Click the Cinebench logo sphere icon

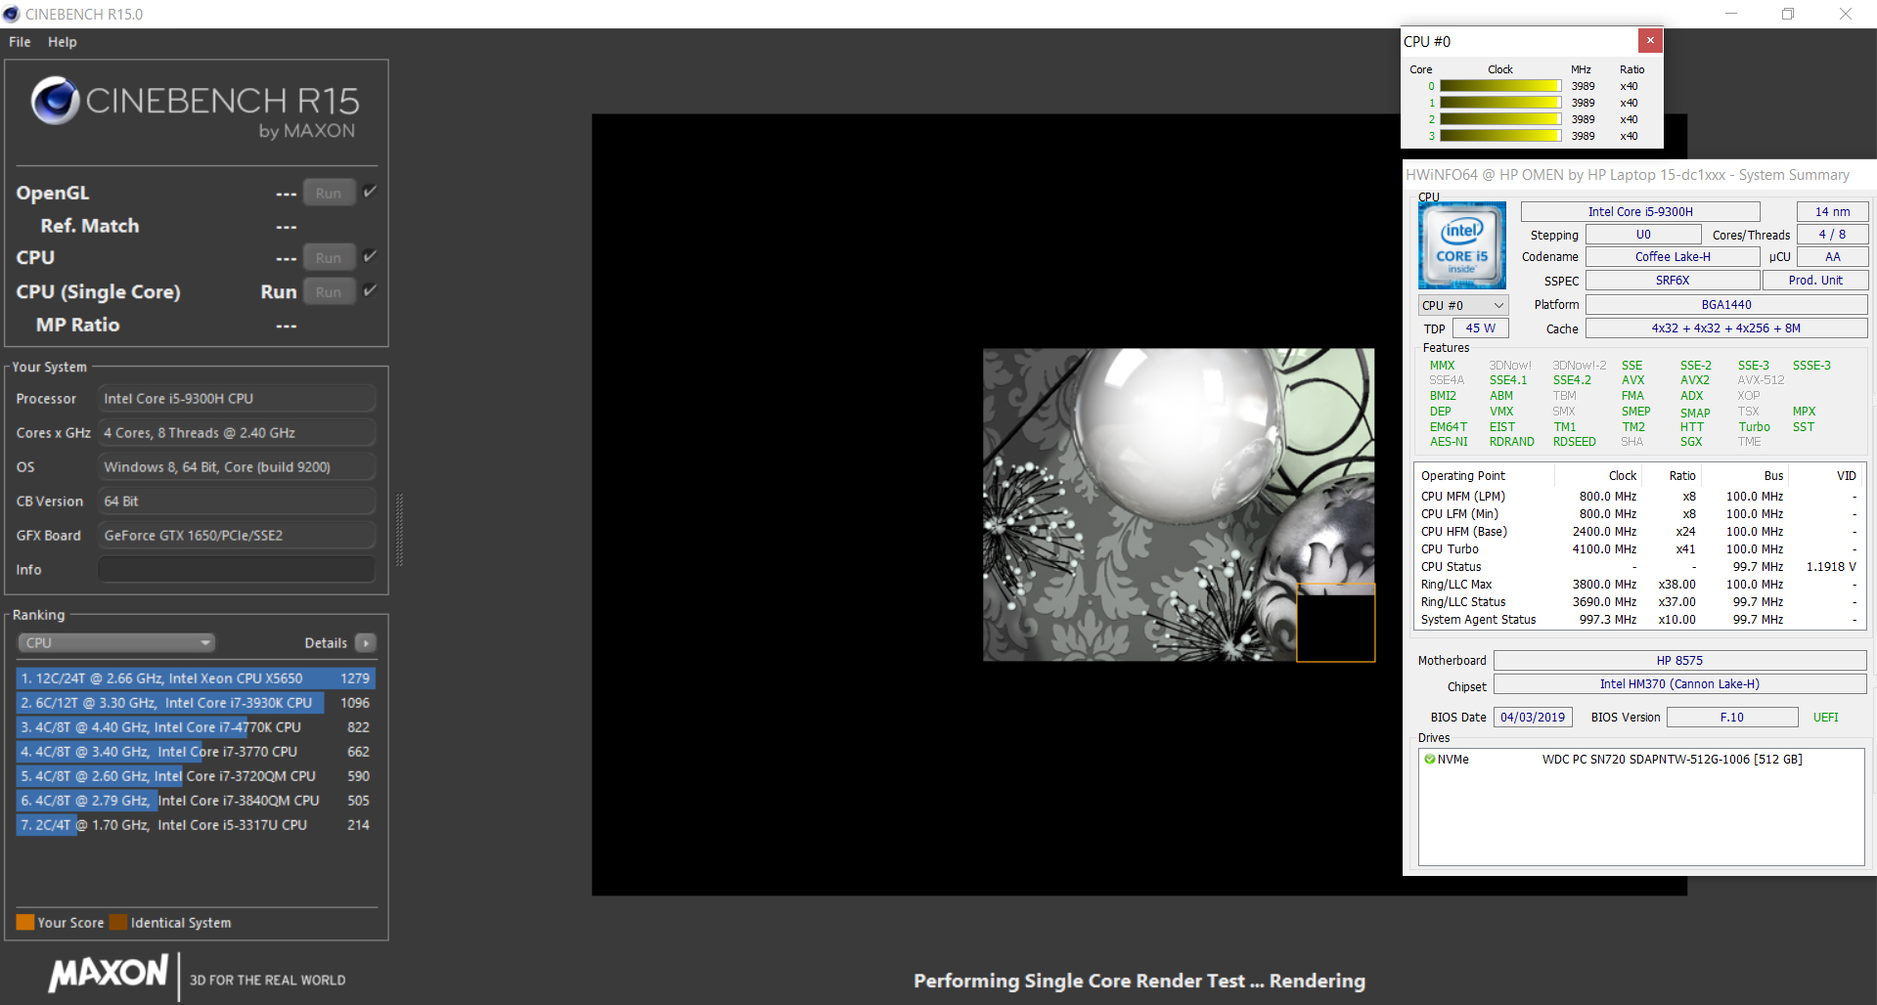click(x=55, y=100)
